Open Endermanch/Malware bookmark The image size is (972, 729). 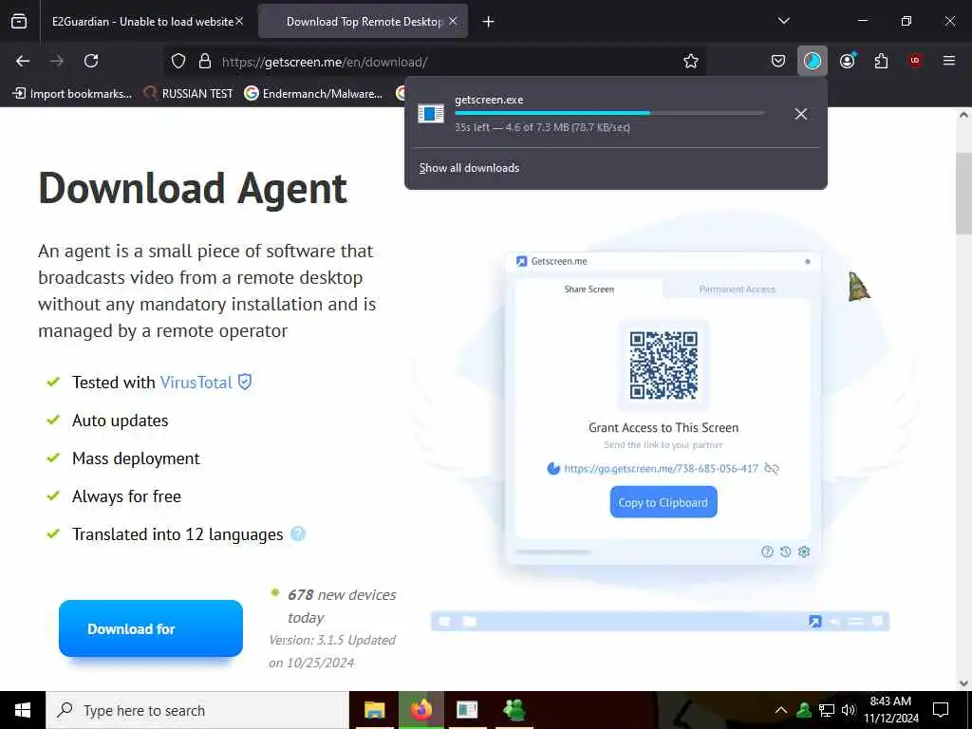313,94
